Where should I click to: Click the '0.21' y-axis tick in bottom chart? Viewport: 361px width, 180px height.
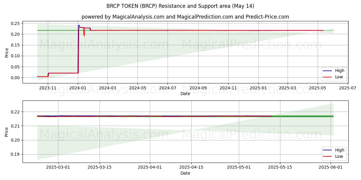(16, 126)
